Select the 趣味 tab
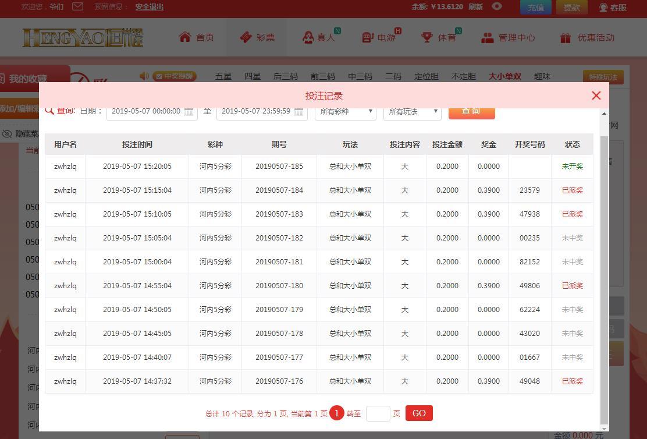 pos(542,76)
